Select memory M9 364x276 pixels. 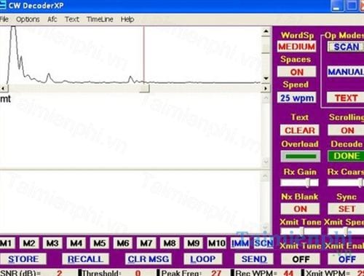(193, 243)
